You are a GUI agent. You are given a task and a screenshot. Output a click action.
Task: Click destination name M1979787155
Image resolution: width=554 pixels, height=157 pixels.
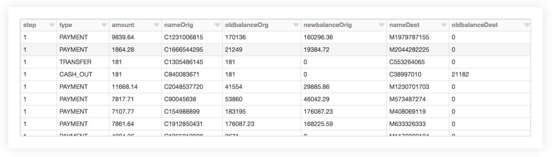click(x=409, y=37)
